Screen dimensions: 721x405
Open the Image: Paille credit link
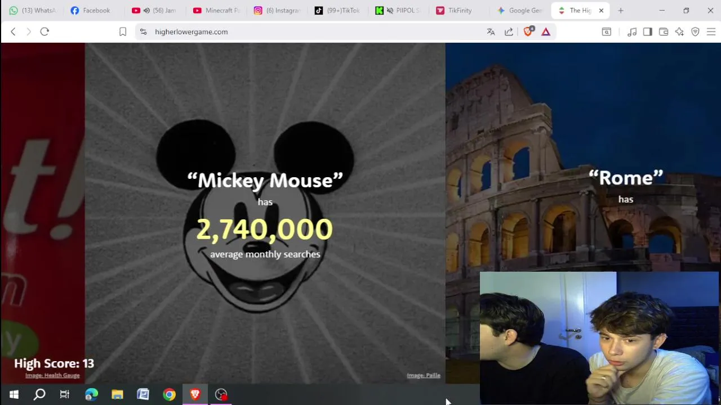(x=424, y=376)
